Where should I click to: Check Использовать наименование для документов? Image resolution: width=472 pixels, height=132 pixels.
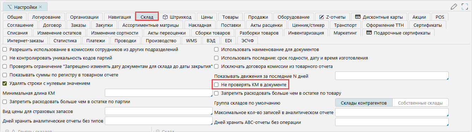217,49
